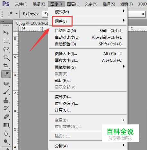Choose 复制(D)... menu item
147x150 pixels.
coord(88,97)
